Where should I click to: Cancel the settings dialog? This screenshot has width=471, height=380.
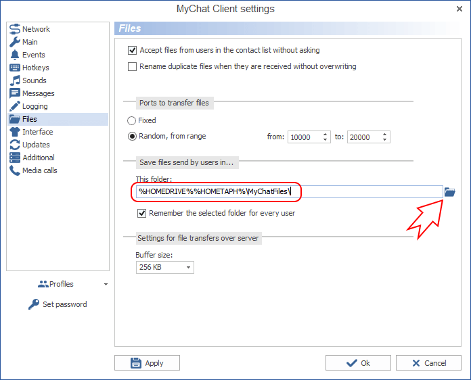(428, 363)
